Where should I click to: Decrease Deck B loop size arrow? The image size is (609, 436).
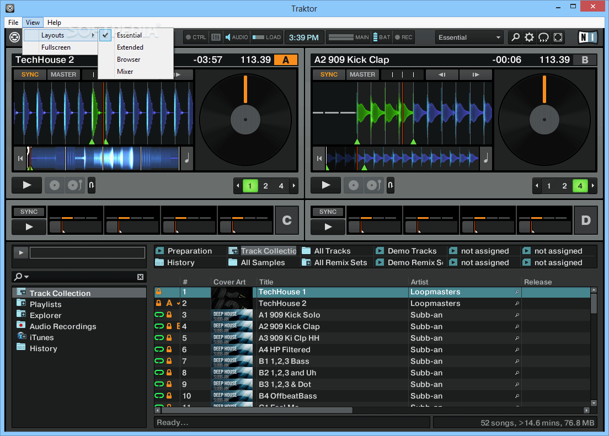point(537,186)
